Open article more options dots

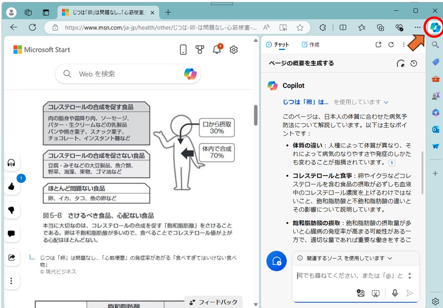click(x=11, y=281)
